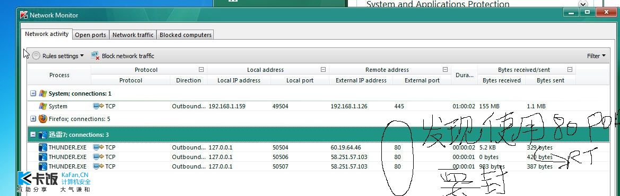Click external port 445 cell

tap(399, 106)
